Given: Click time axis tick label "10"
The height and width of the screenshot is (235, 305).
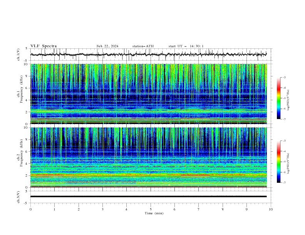Looking at the screenshot, I should (x=271, y=209).
